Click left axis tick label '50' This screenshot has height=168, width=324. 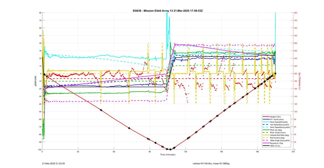(x=40, y=35)
